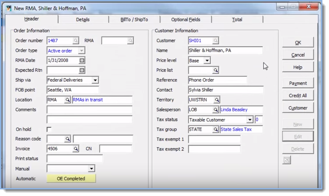Focus the Tax exempt 1 field
Viewport: 329px width, 196px height.
click(x=214, y=139)
